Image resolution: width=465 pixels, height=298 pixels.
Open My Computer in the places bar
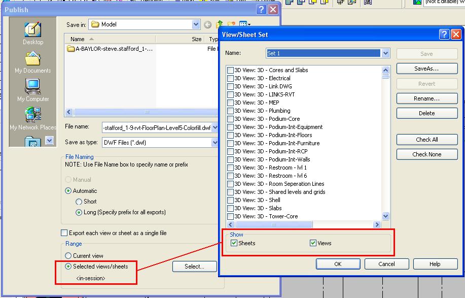point(32,90)
